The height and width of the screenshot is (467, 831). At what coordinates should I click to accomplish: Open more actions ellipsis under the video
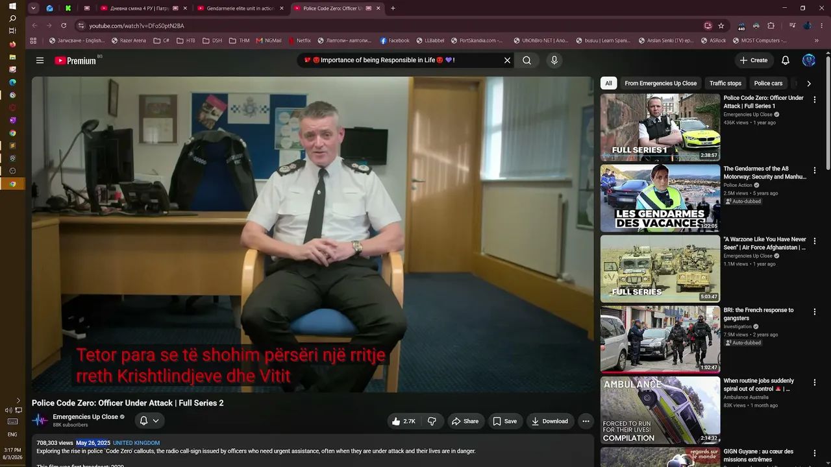(586, 421)
